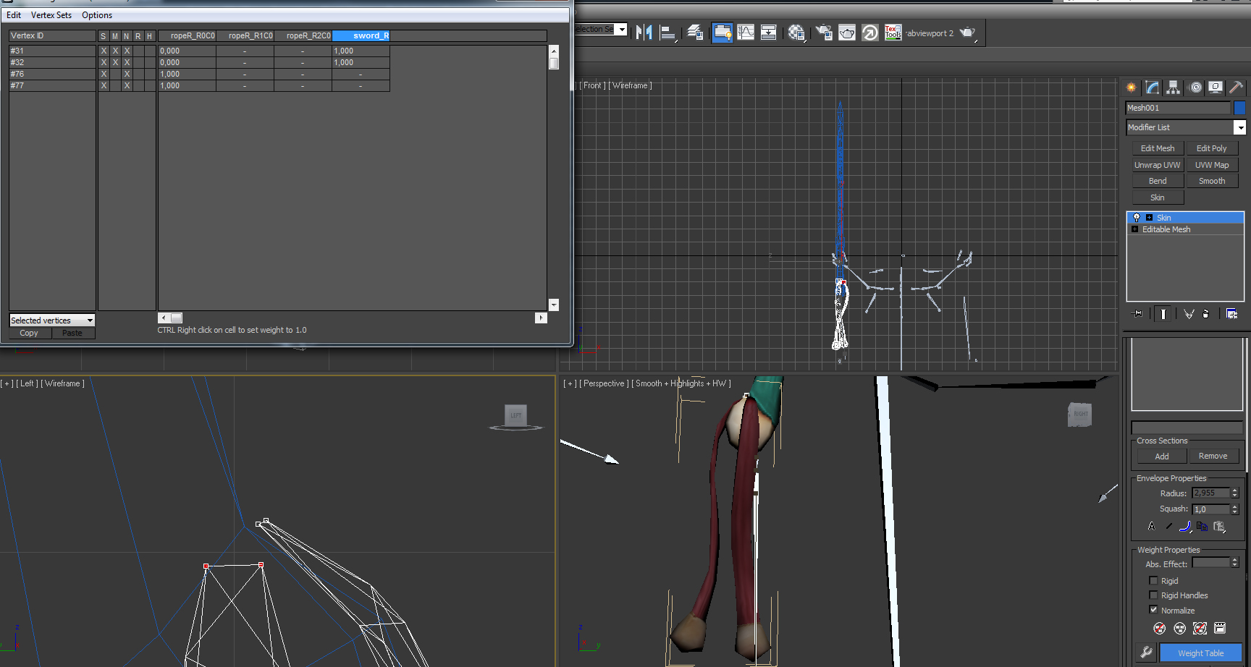Uncheck the Normalize checkbox
Viewport: 1251px width, 667px height.
(x=1153, y=610)
